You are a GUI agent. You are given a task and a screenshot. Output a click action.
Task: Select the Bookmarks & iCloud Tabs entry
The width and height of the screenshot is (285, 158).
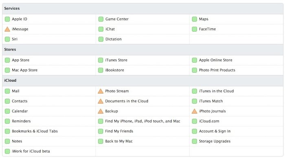pyautogui.click(x=35, y=131)
